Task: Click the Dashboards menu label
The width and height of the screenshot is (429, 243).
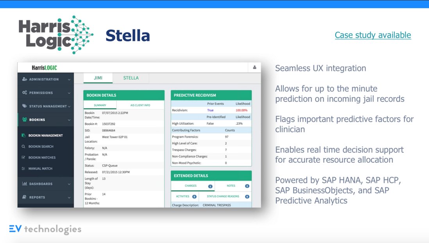Action: click(41, 184)
